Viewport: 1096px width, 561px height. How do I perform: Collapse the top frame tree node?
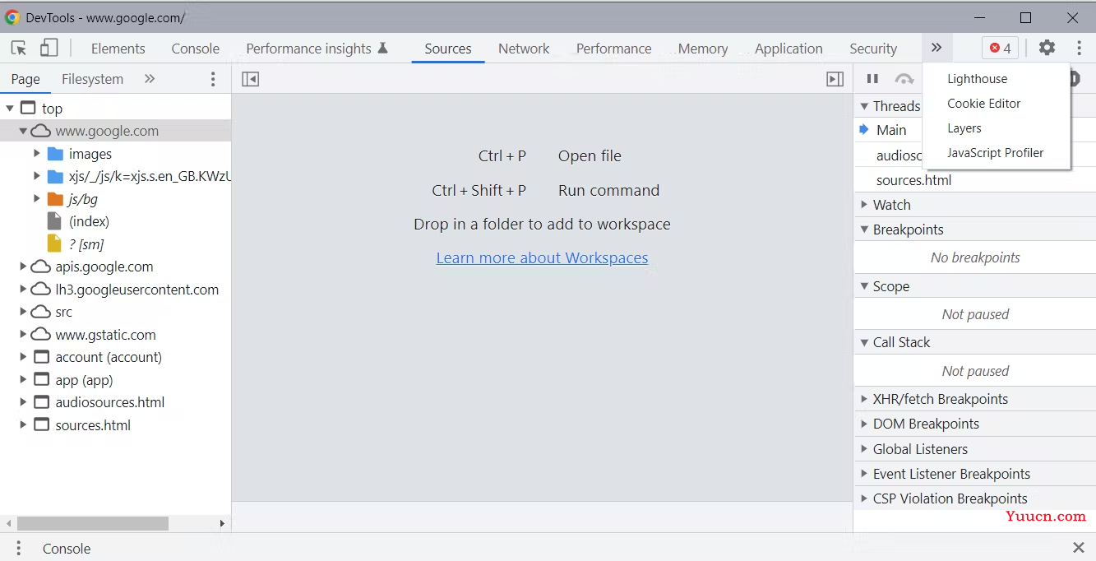point(10,108)
